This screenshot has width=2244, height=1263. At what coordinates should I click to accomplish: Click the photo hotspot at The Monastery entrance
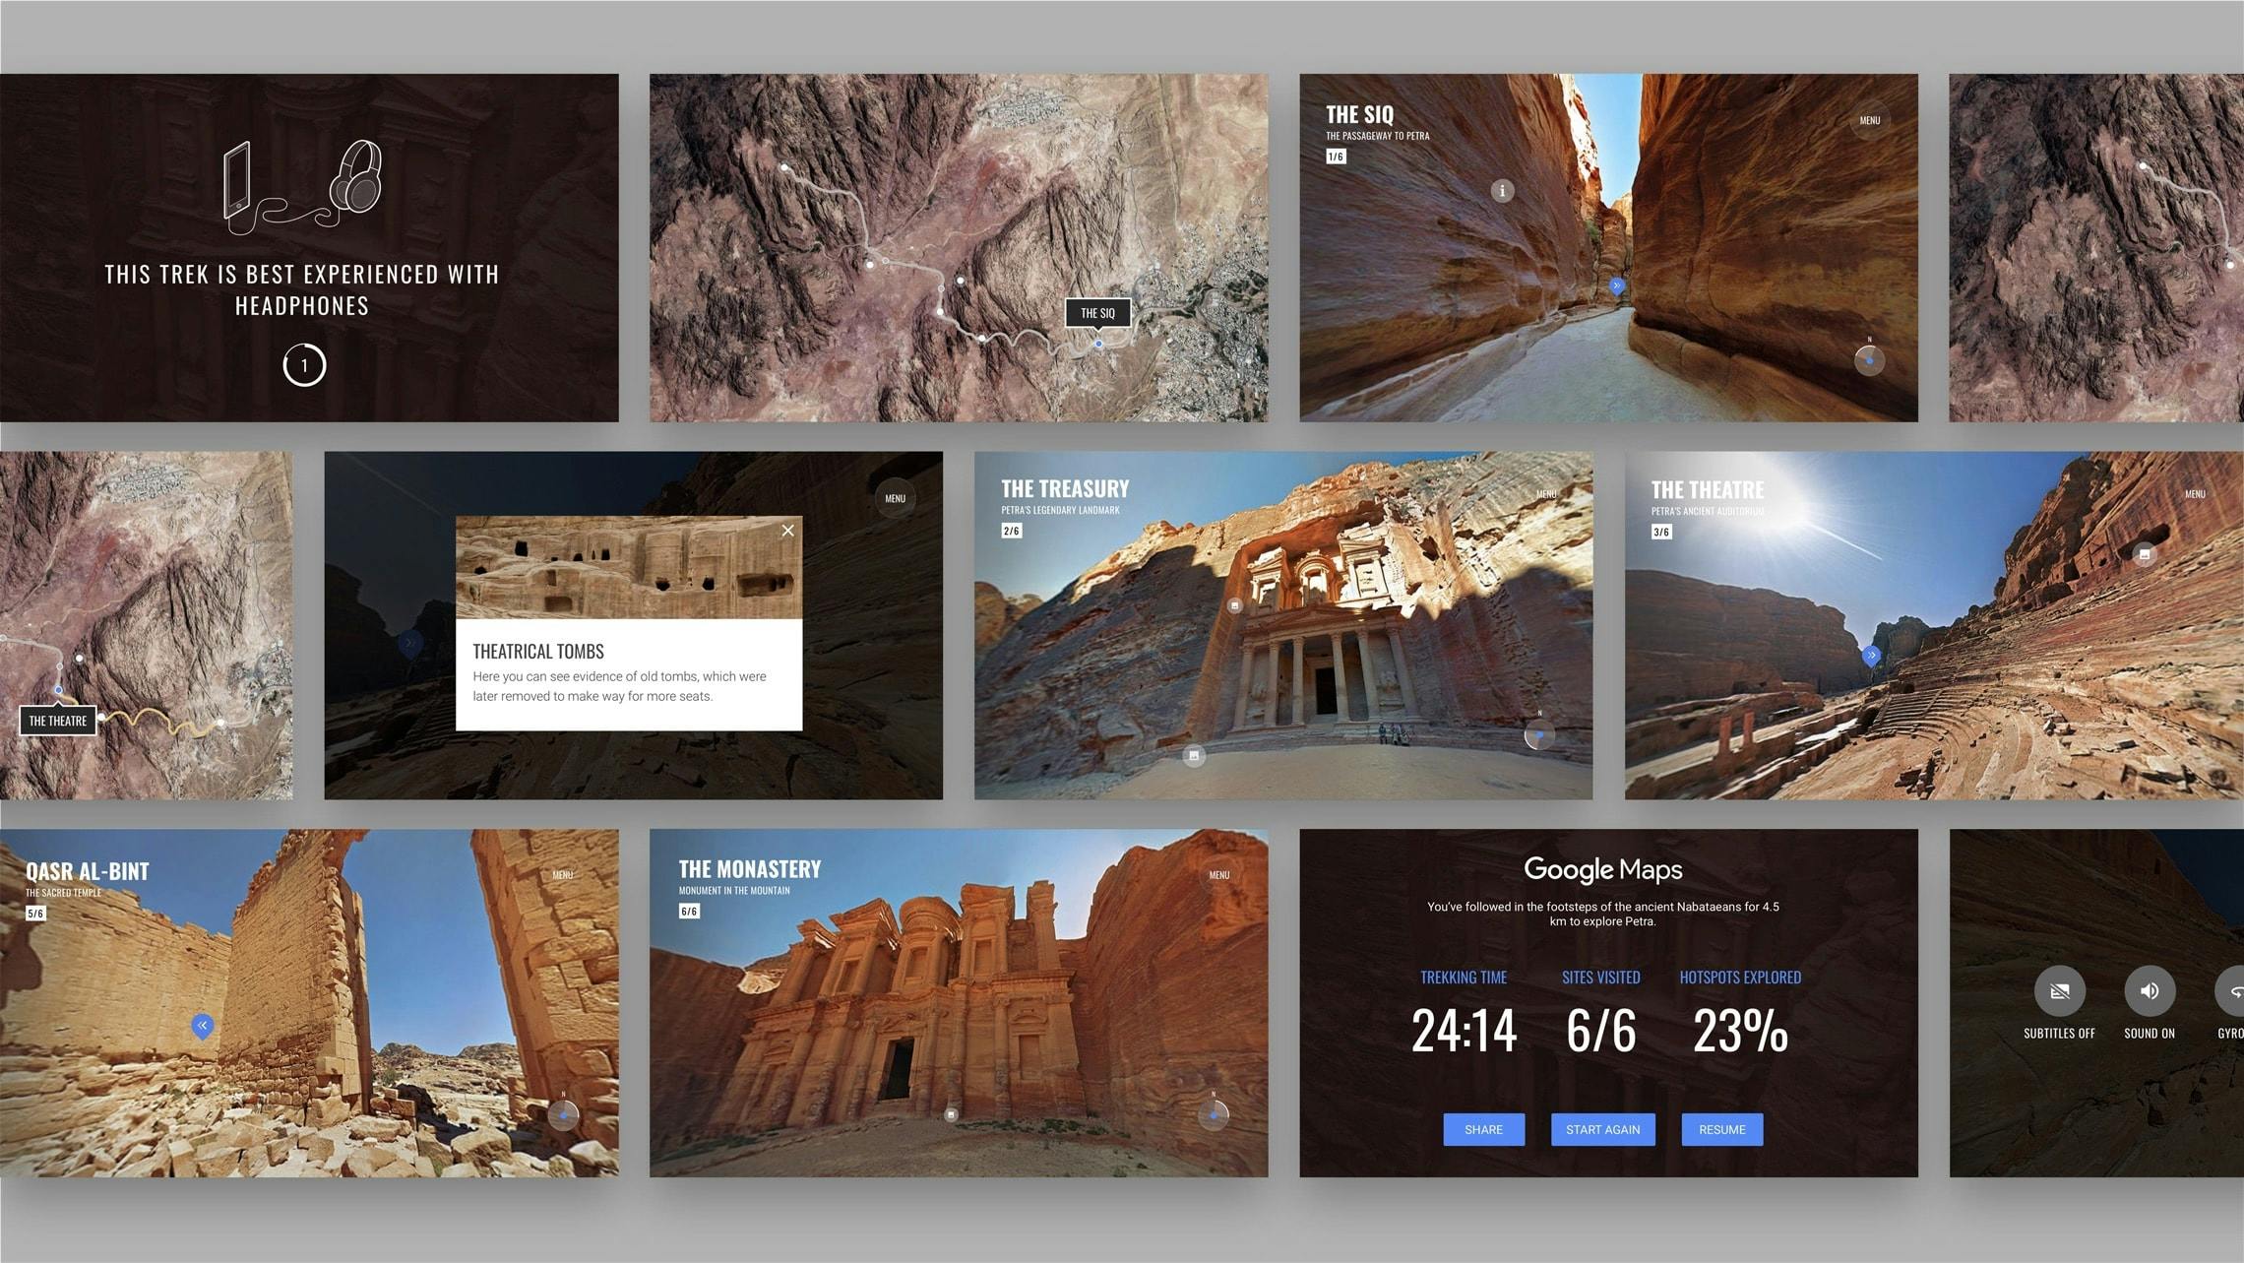[x=951, y=1114]
